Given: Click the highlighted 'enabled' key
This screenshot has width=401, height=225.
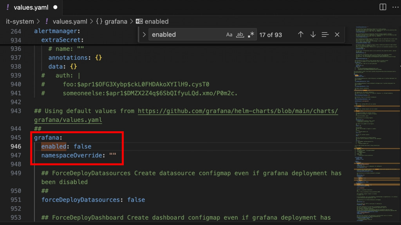Looking at the screenshot, I should coord(54,146).
